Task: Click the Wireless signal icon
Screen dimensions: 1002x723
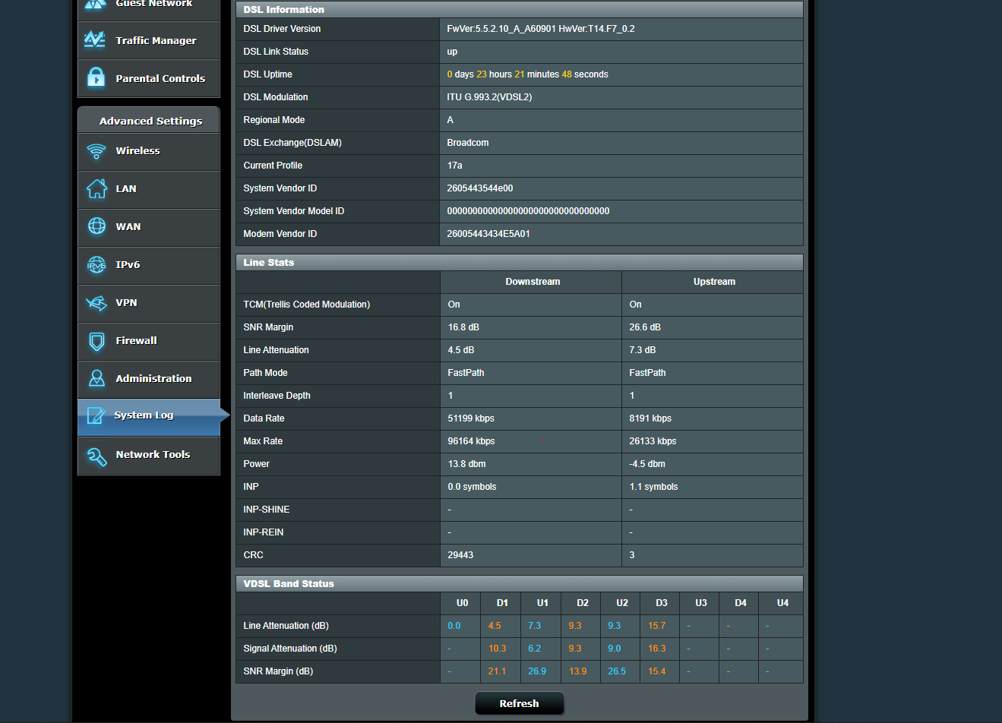Action: 96,151
